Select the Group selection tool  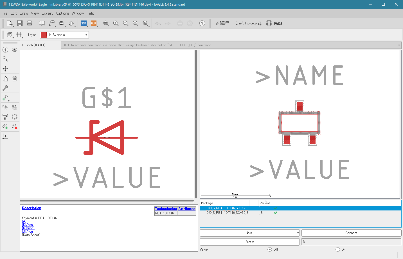(x=5, y=59)
